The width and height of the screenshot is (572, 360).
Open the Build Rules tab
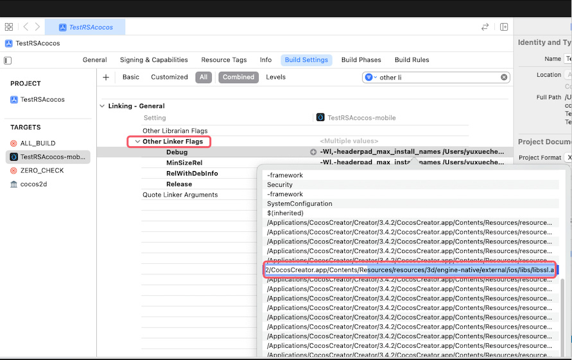pyautogui.click(x=412, y=60)
